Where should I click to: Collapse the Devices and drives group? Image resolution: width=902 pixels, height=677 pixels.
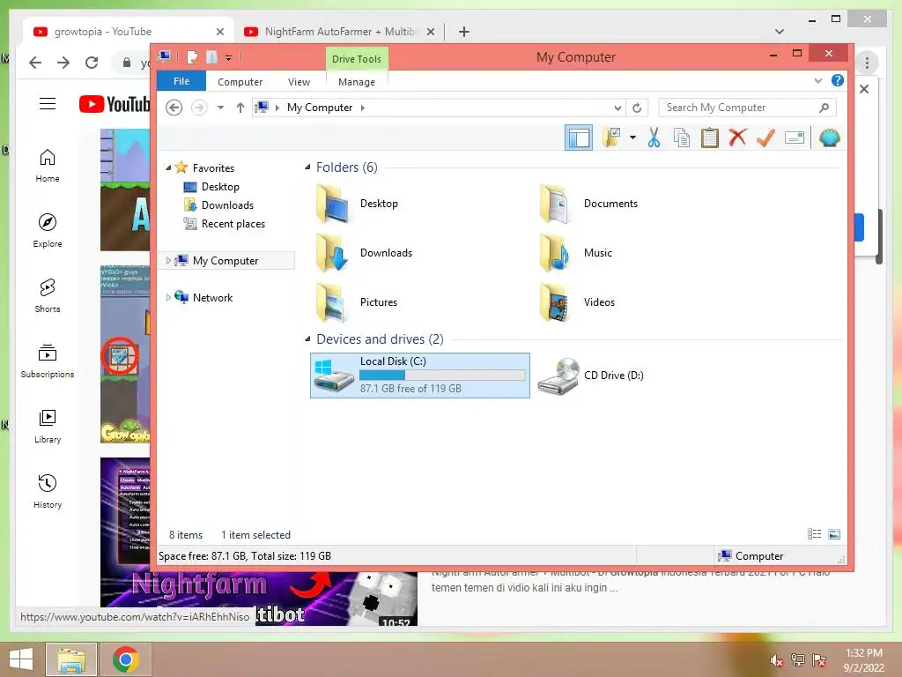pyautogui.click(x=307, y=338)
